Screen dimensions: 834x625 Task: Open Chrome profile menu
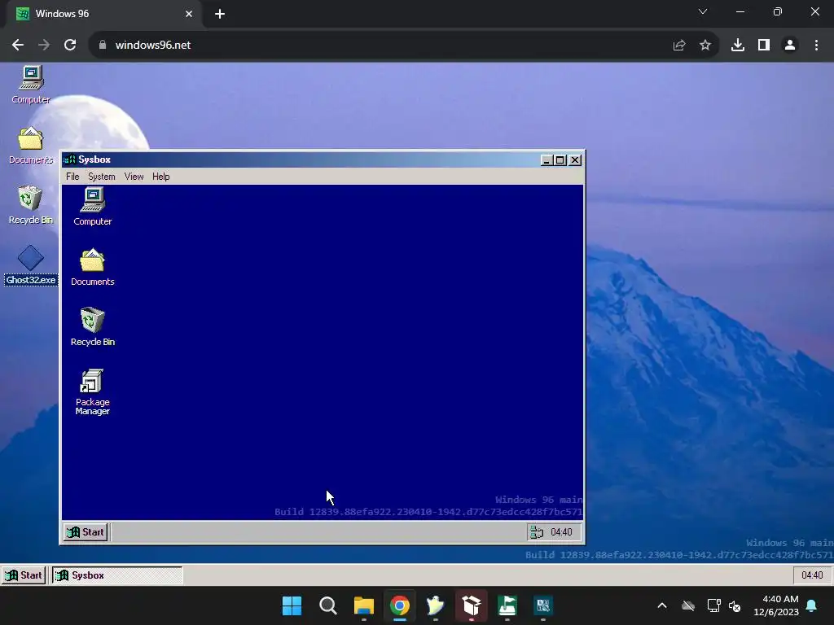pyautogui.click(x=790, y=46)
